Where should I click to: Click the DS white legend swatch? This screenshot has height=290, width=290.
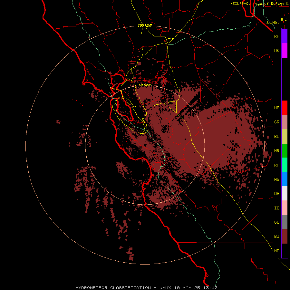pos(285,193)
